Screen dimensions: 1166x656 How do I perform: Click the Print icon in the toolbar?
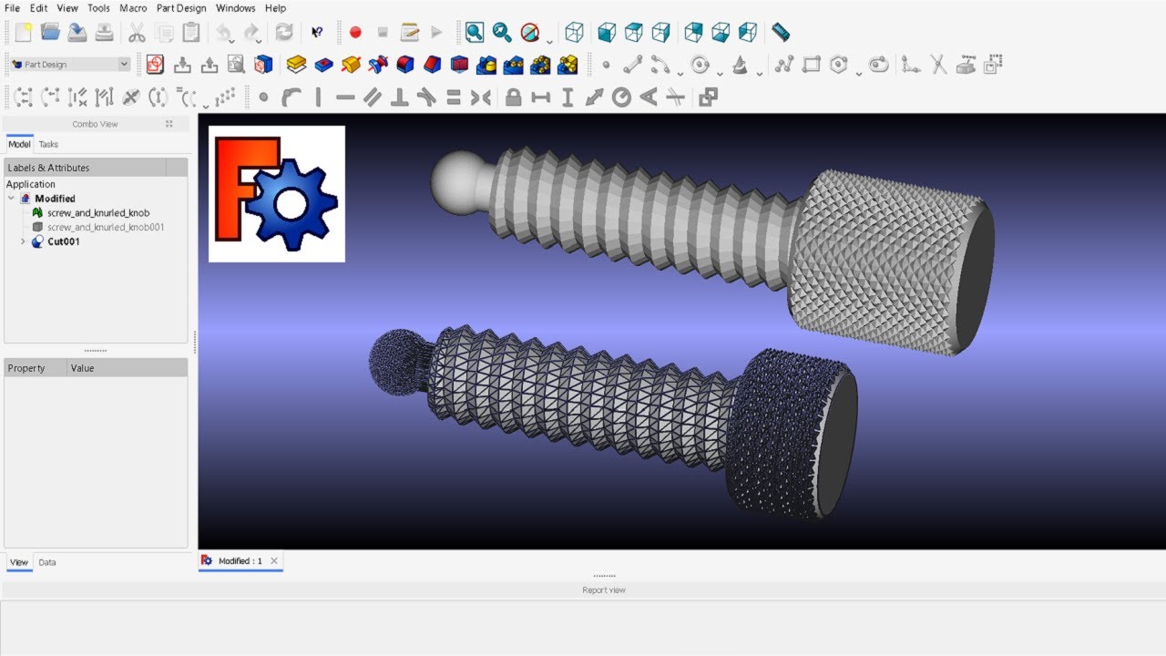(105, 33)
